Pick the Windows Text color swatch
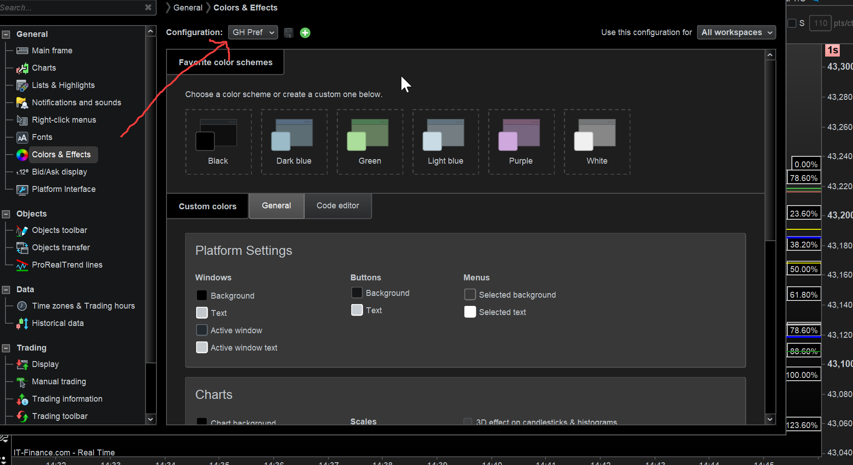The image size is (853, 465). coord(202,313)
